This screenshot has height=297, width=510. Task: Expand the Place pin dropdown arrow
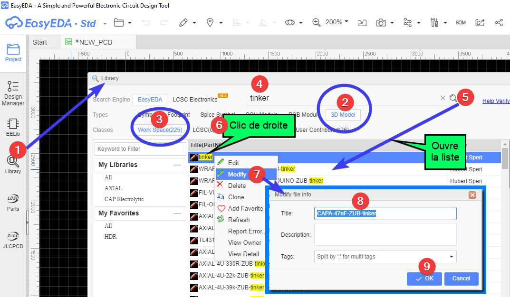[x=221, y=23]
